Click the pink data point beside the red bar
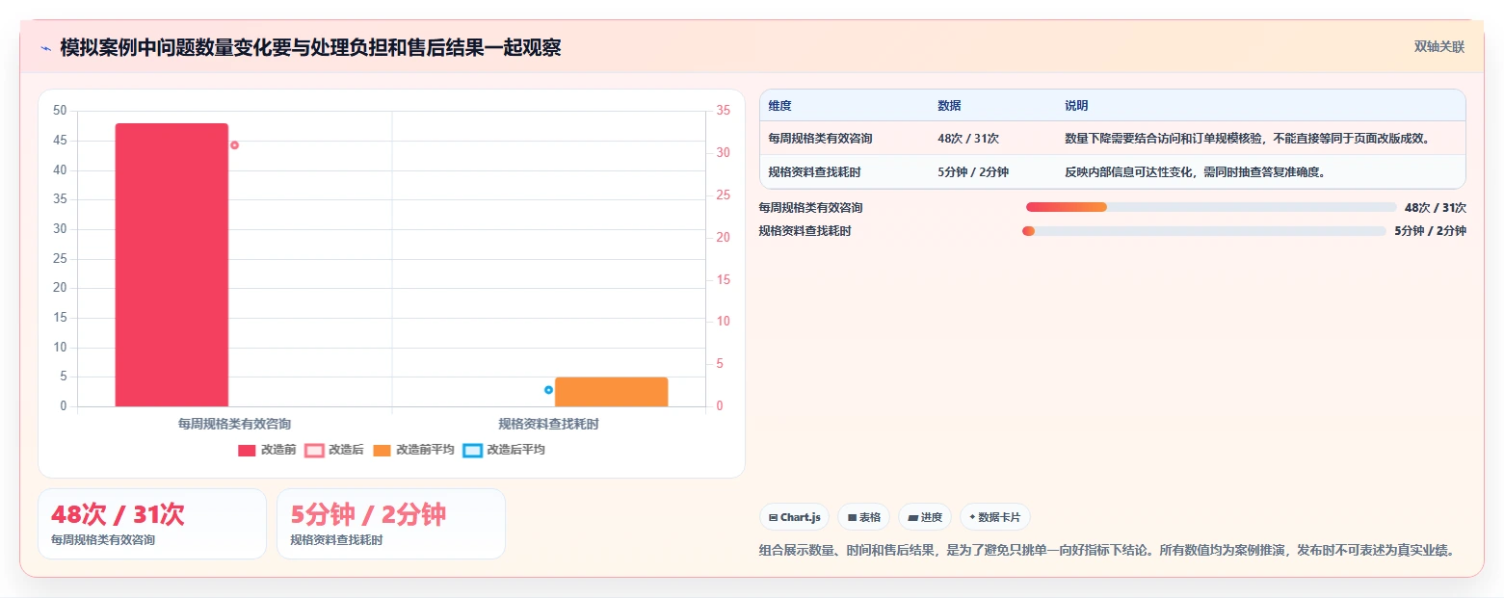 click(234, 145)
